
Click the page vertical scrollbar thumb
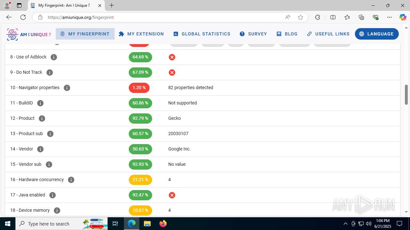[x=406, y=95]
